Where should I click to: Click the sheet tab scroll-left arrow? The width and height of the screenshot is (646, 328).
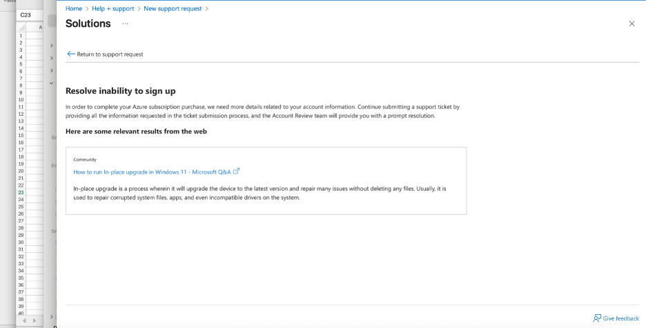pyautogui.click(x=24, y=320)
